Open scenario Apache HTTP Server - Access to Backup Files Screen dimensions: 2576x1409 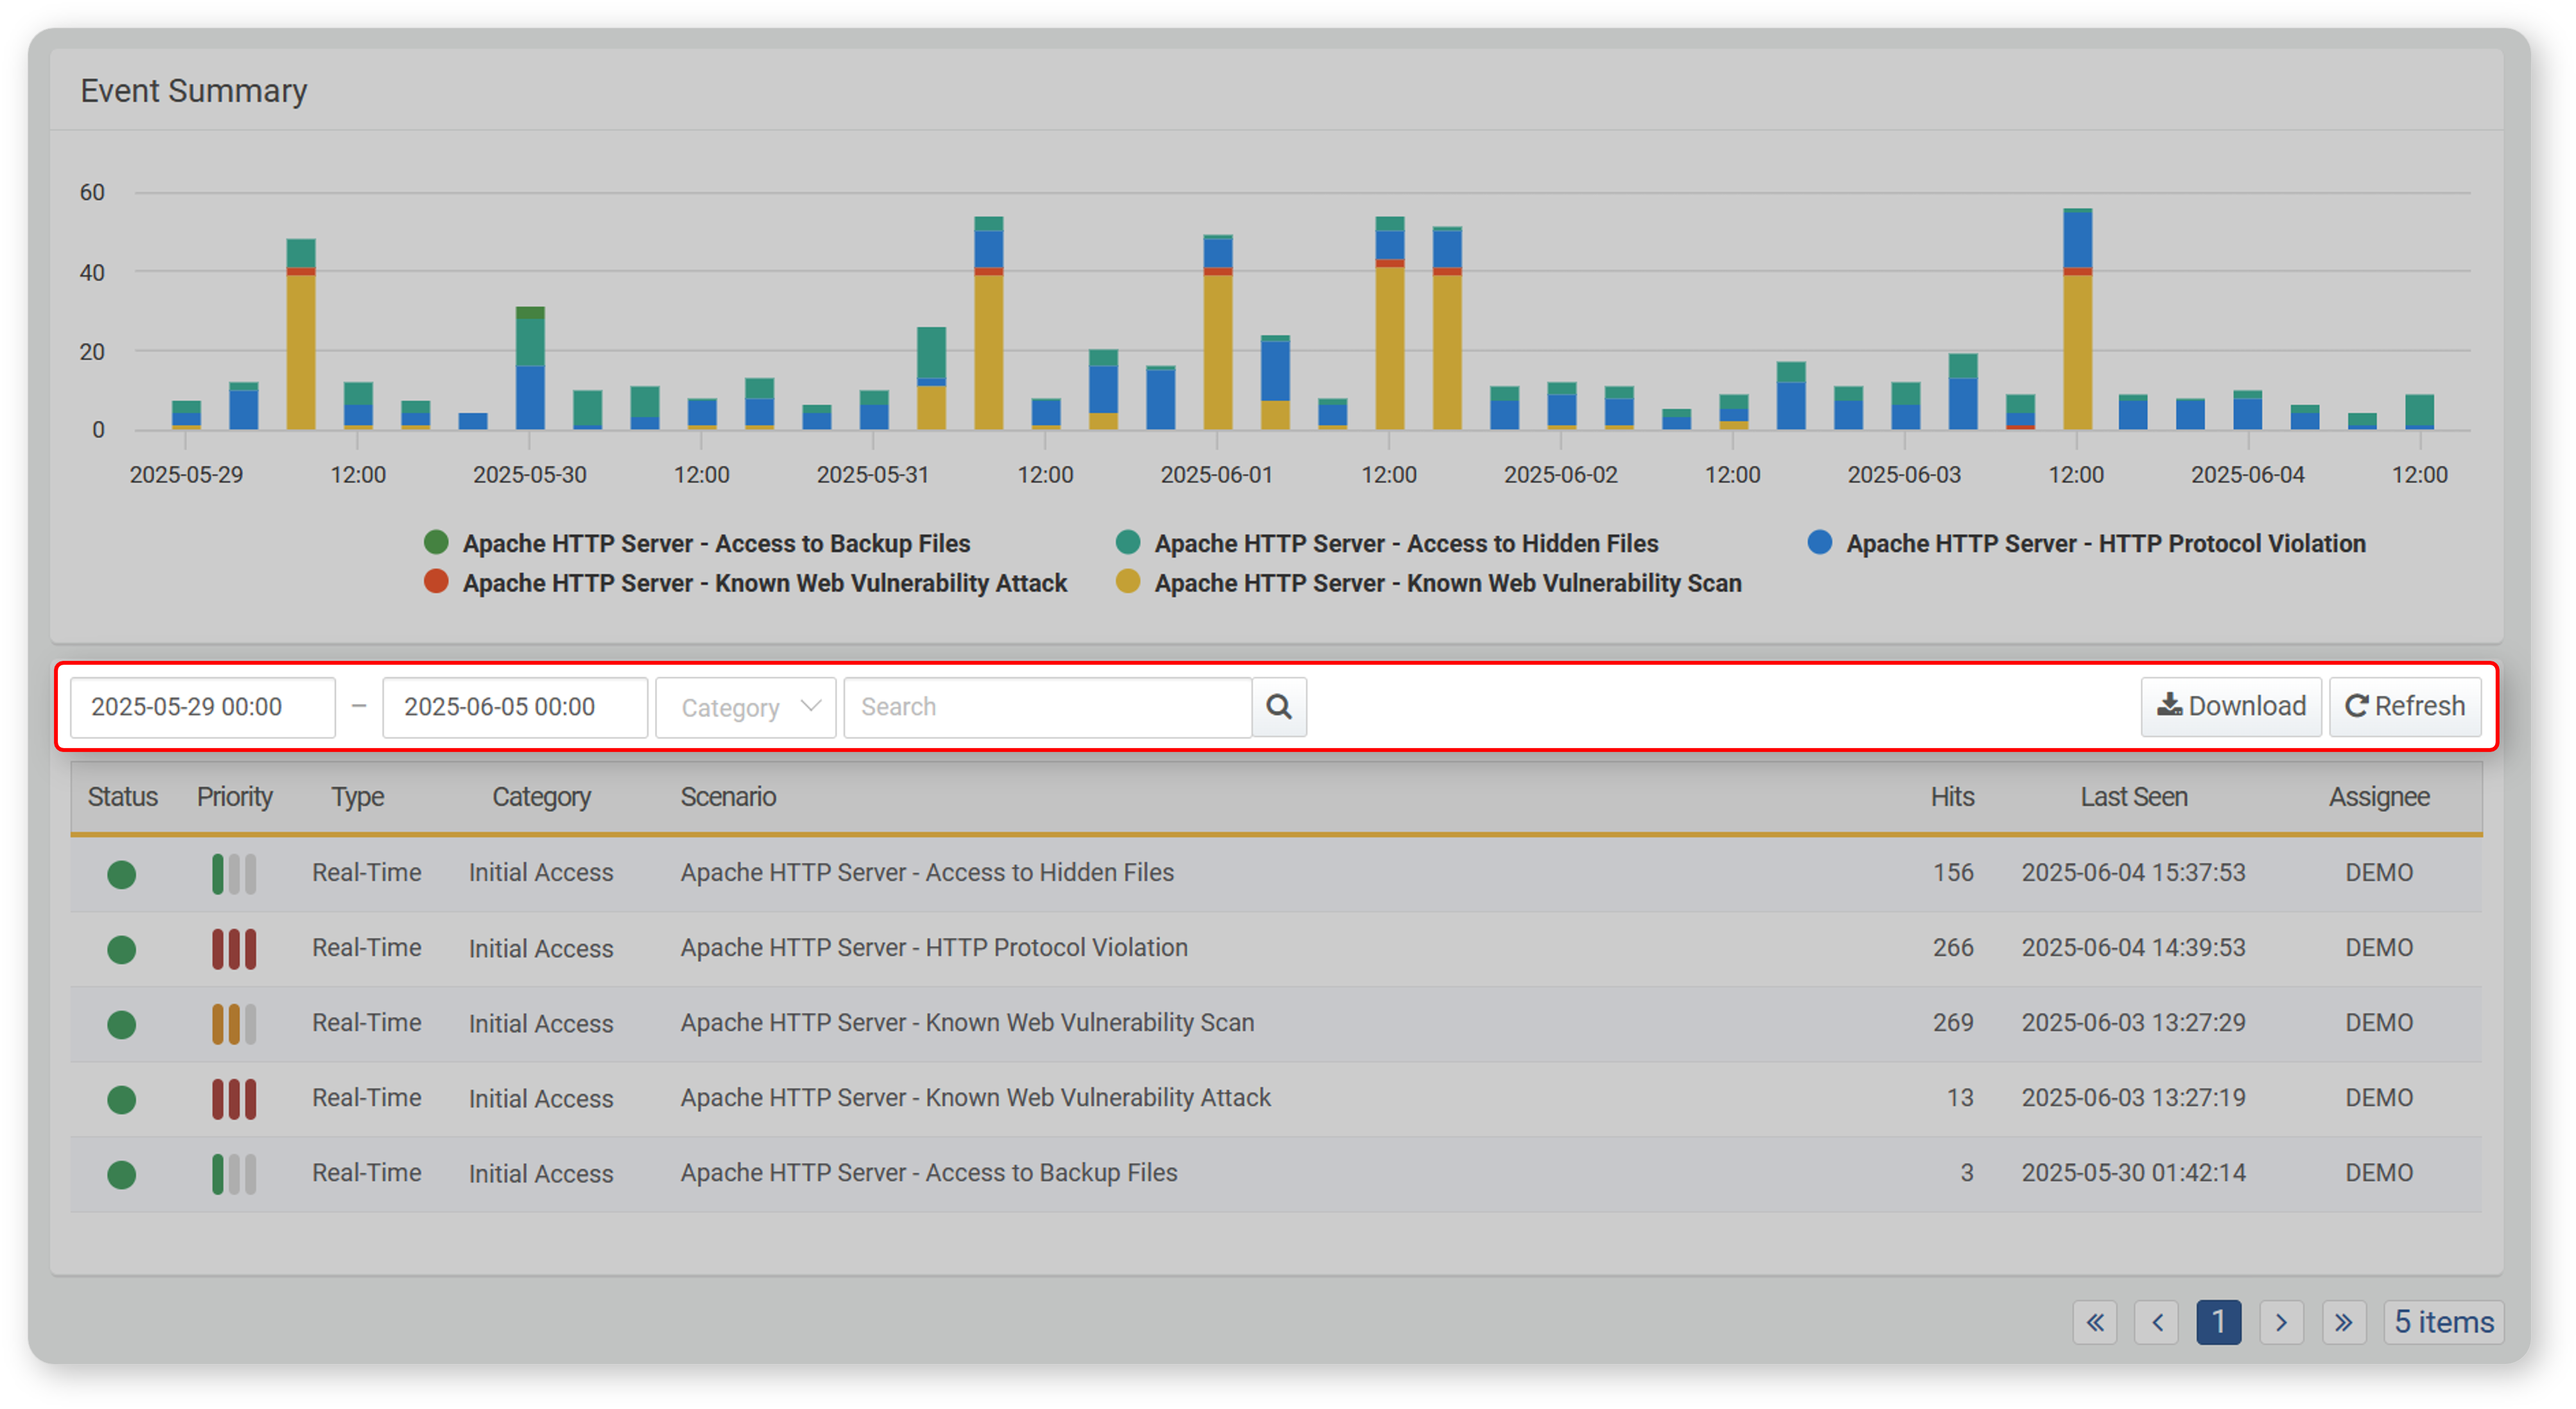[929, 1173]
